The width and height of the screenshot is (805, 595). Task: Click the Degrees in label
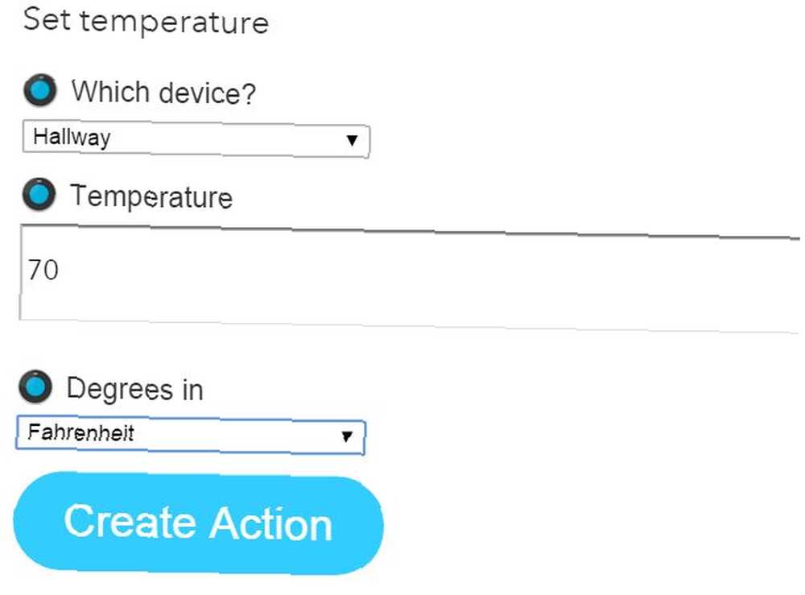135,389
